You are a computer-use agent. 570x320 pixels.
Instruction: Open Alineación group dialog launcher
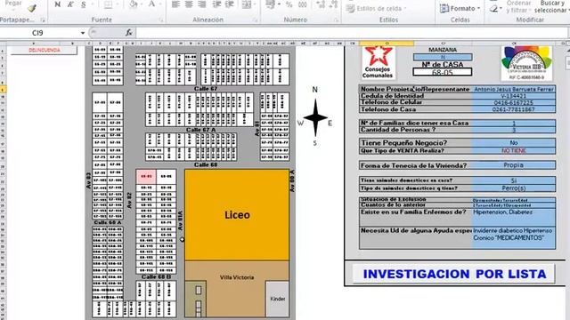coord(255,20)
